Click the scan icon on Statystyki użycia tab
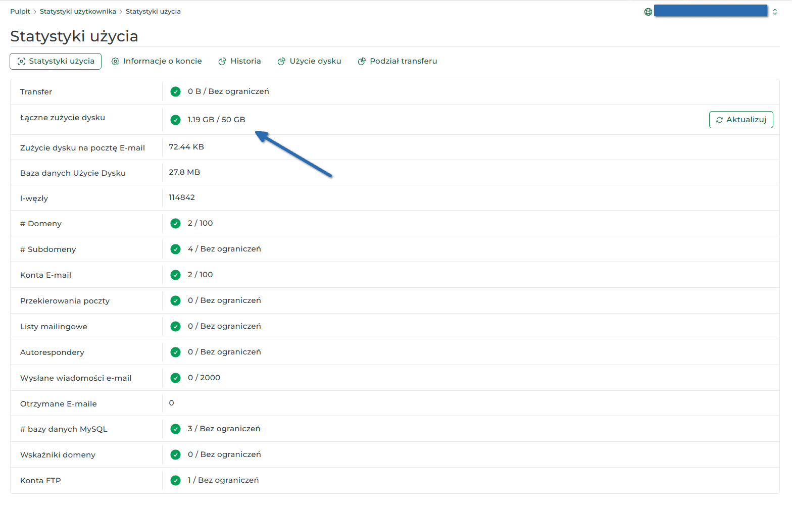This screenshot has width=792, height=512. [21, 61]
